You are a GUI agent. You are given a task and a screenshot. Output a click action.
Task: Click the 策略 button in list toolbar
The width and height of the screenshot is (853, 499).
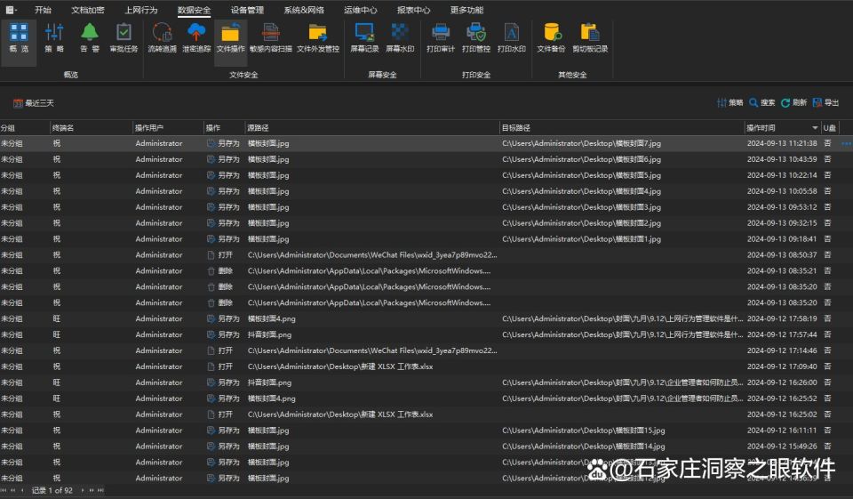point(730,102)
